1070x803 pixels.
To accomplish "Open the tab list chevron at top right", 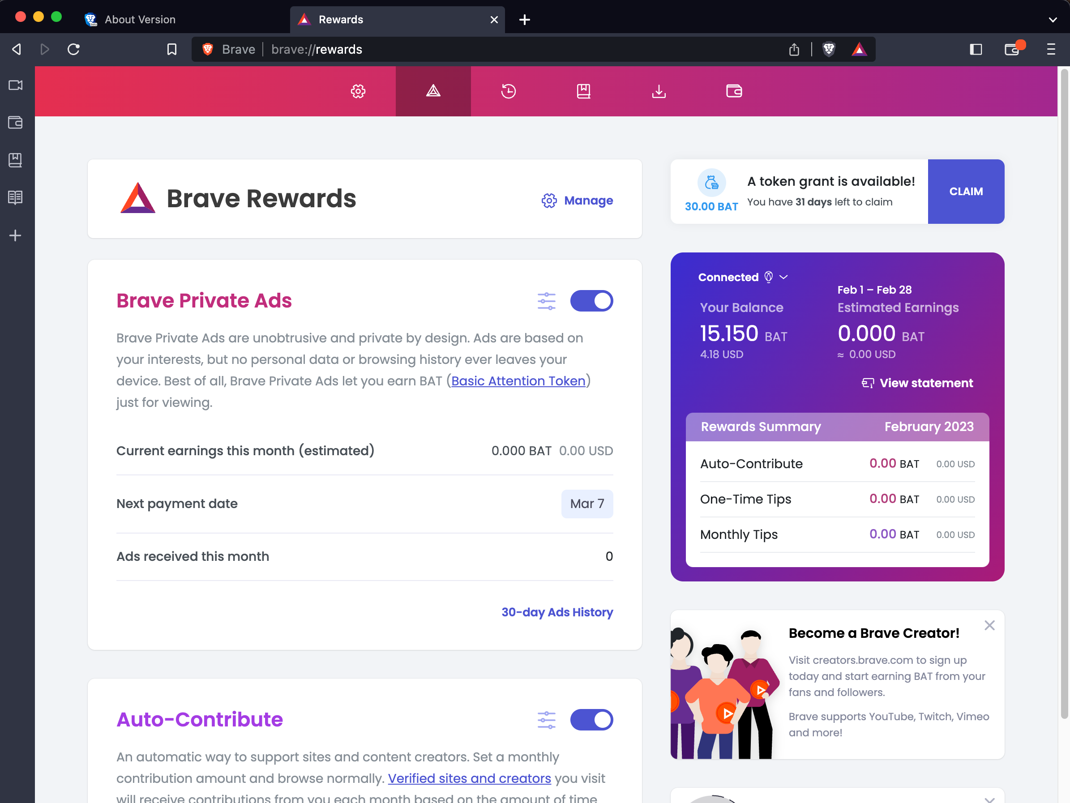I will point(1053,20).
